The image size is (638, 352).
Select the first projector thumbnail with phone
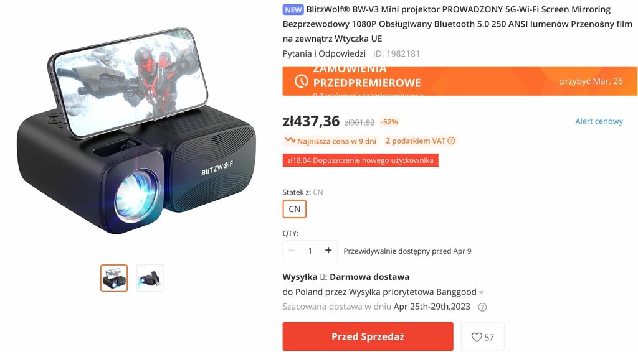pos(114,278)
